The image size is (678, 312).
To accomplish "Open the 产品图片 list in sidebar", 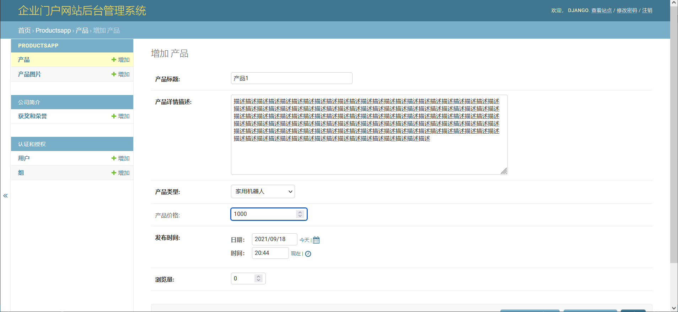I will [29, 74].
